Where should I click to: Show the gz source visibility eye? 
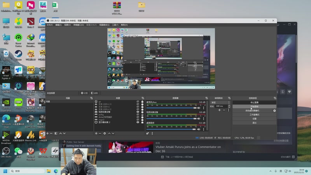138,101
